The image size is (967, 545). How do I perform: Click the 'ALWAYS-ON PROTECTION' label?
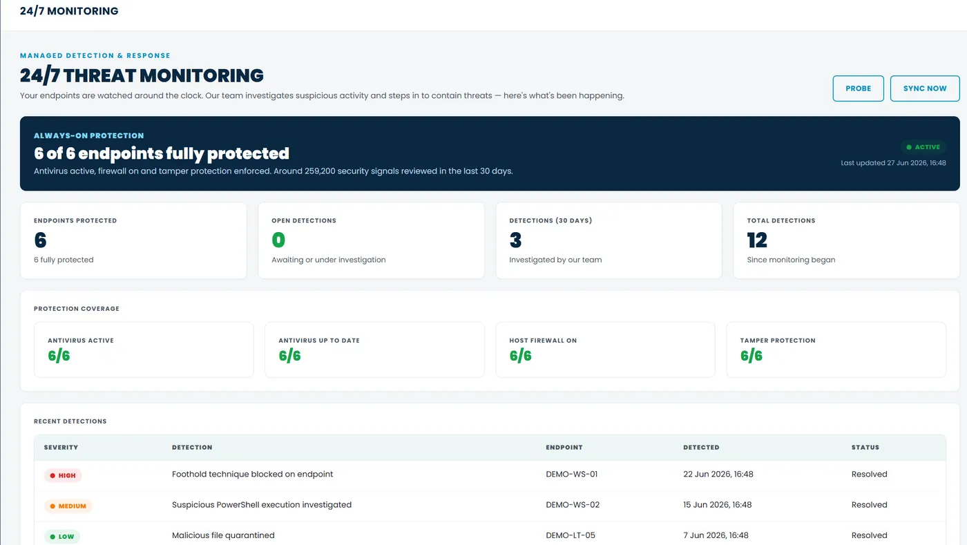click(89, 135)
